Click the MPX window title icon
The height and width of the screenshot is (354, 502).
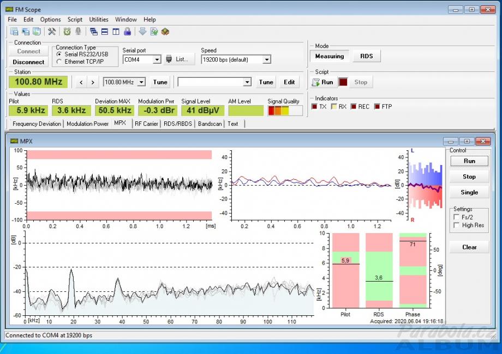[14, 141]
